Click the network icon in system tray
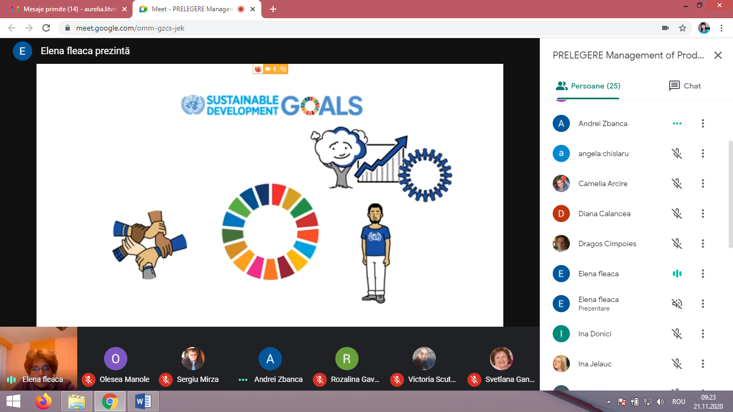The width and height of the screenshot is (733, 412). [648, 401]
